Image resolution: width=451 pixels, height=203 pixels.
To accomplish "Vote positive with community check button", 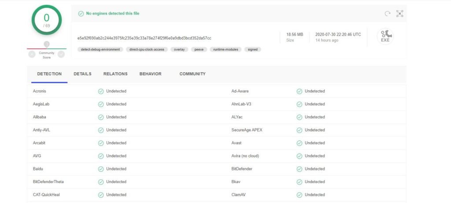I will tap(61, 54).
